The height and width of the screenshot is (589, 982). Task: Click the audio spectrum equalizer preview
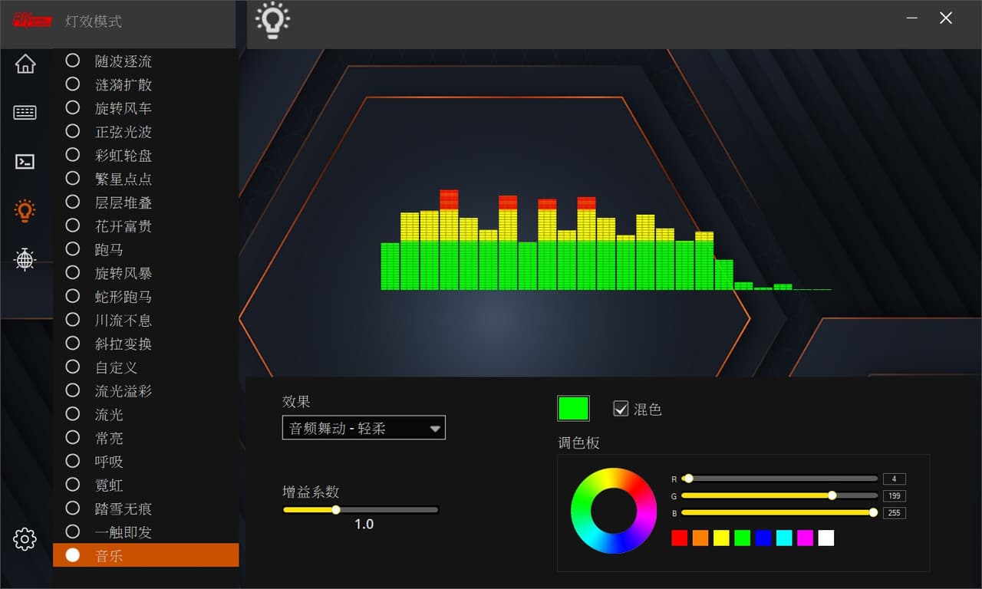coord(606,240)
